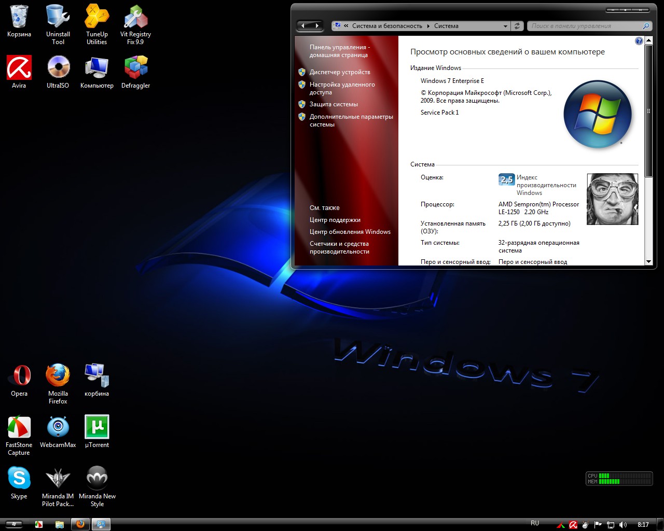Open Индекс производительности Windows link

coord(546,185)
